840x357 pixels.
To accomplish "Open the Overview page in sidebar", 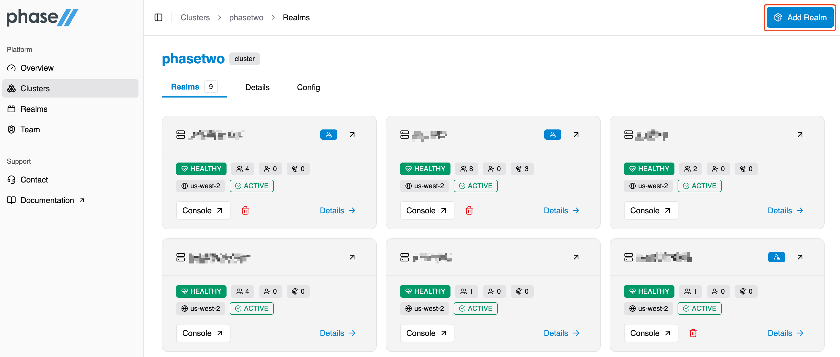I will [x=37, y=68].
